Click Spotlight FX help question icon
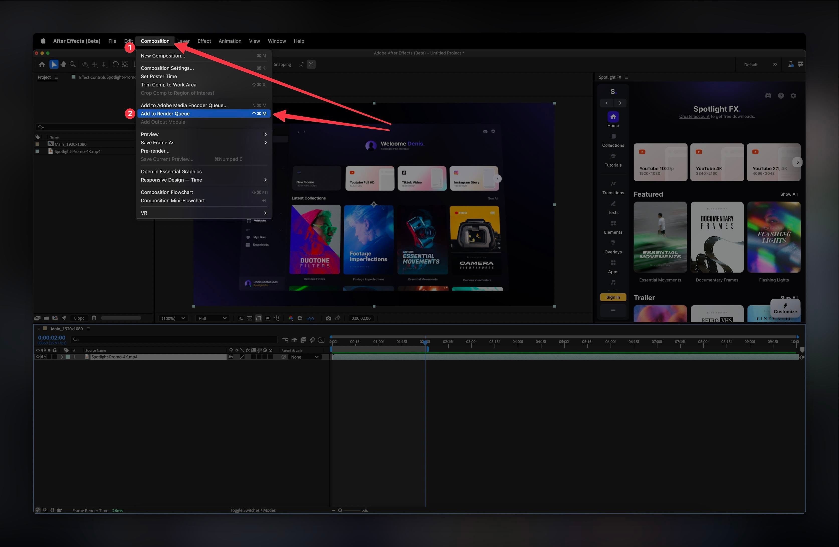Screen dimensions: 839x547 click(781, 96)
